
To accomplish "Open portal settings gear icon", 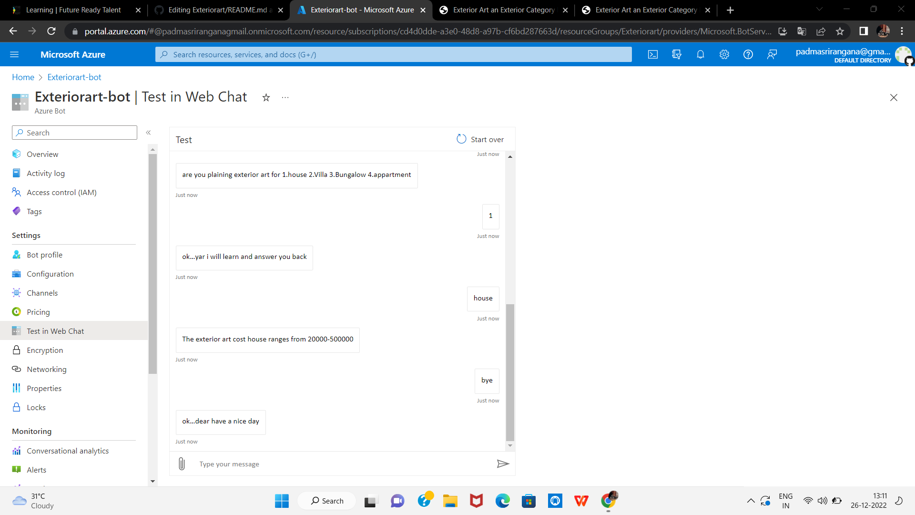I will [724, 54].
